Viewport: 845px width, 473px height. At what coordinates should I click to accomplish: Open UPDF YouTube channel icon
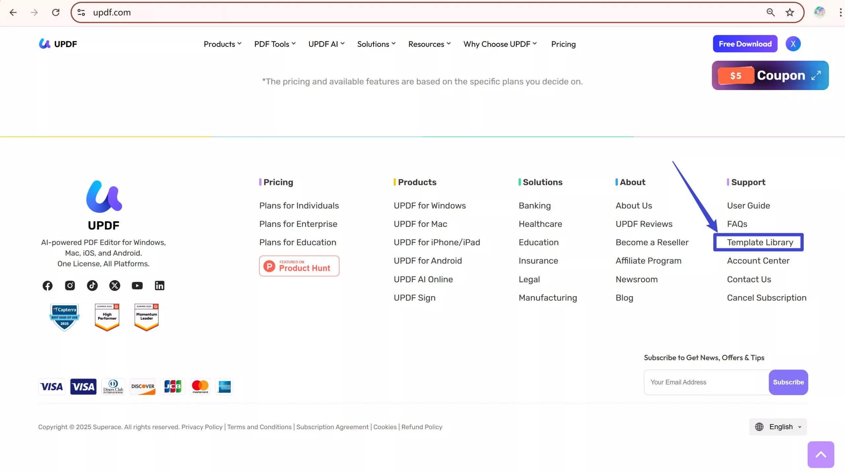tap(137, 286)
